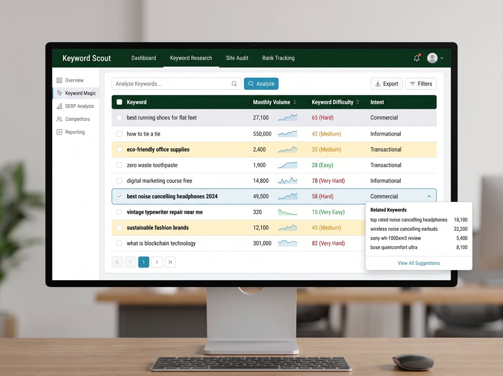Open the account dropdown chevron
This screenshot has width=503, height=376.
(x=442, y=58)
